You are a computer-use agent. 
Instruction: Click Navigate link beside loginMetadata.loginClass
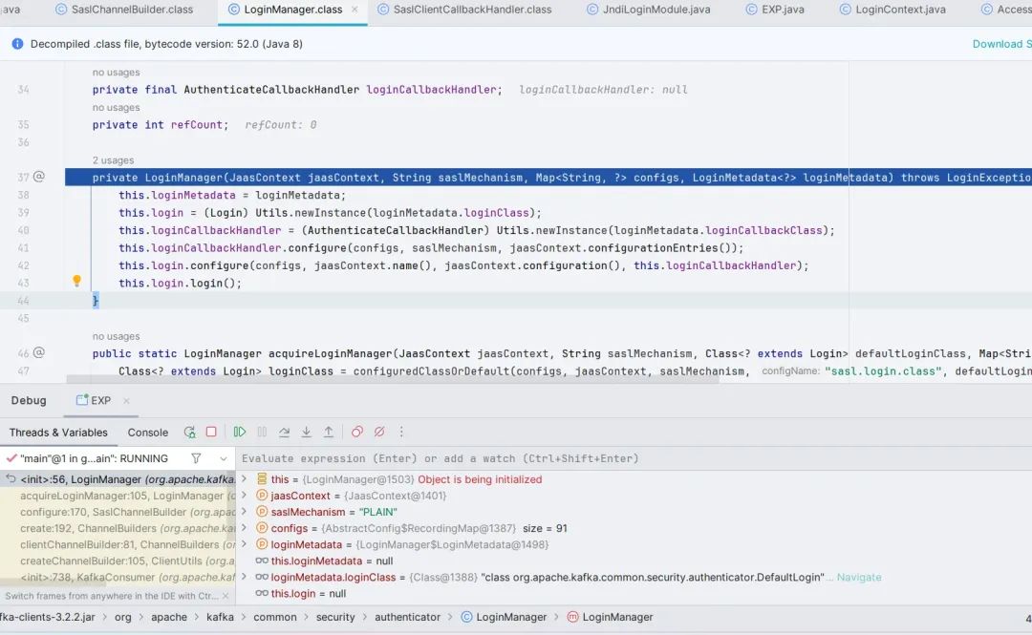859,577
